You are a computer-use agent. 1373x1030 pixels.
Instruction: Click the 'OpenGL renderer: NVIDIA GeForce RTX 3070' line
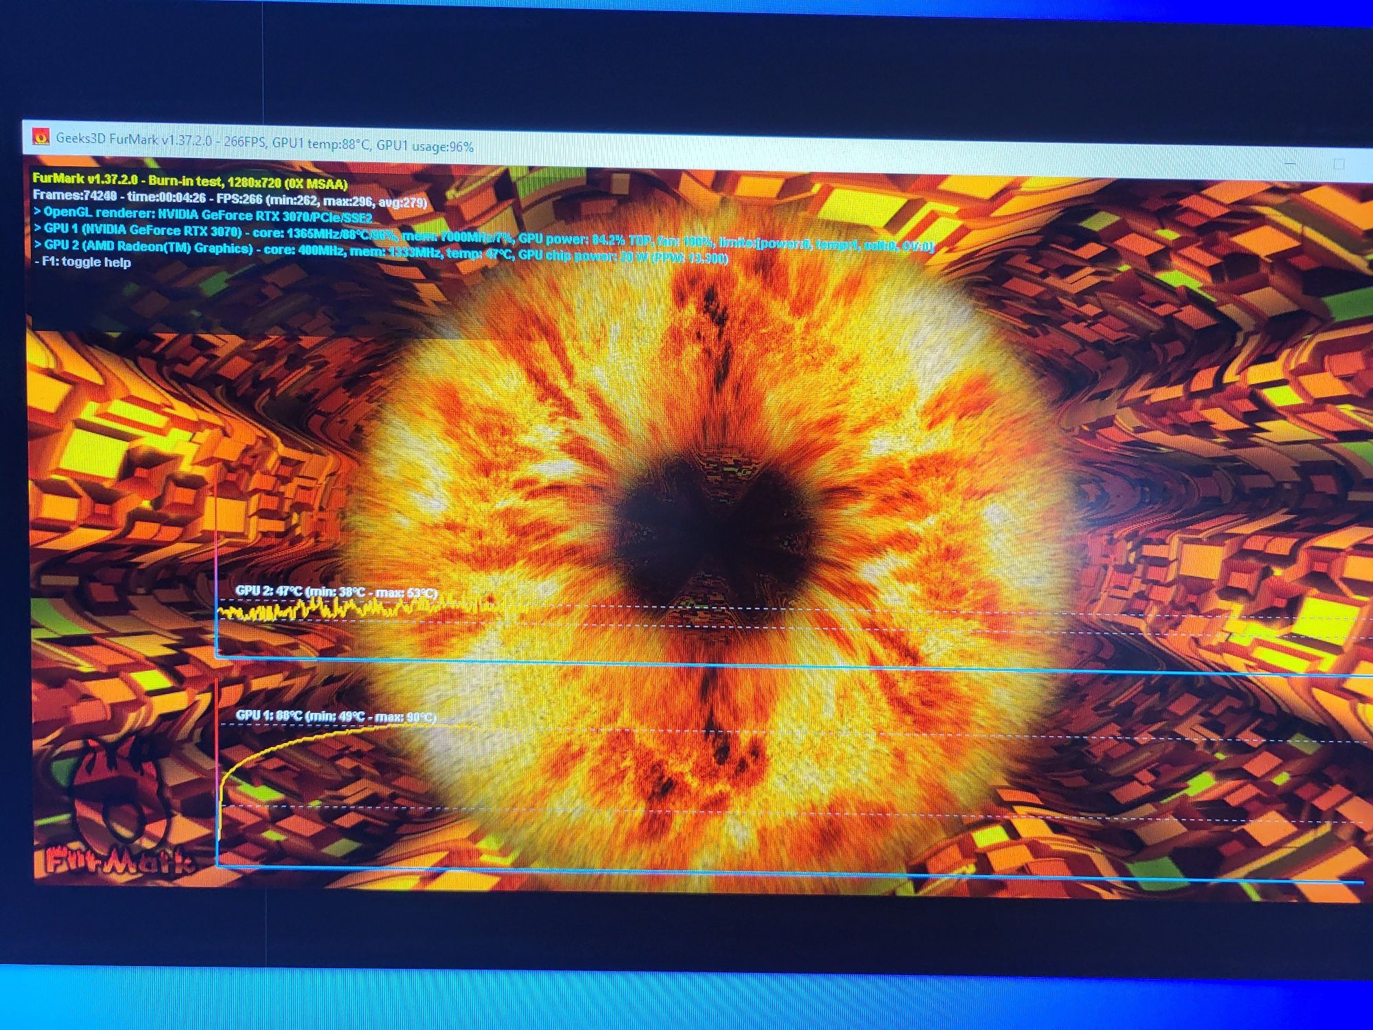tap(203, 215)
